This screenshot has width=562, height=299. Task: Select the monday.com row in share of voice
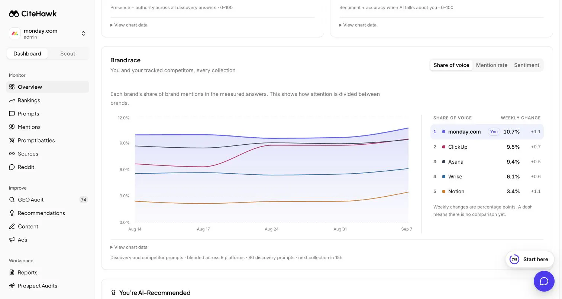point(487,132)
